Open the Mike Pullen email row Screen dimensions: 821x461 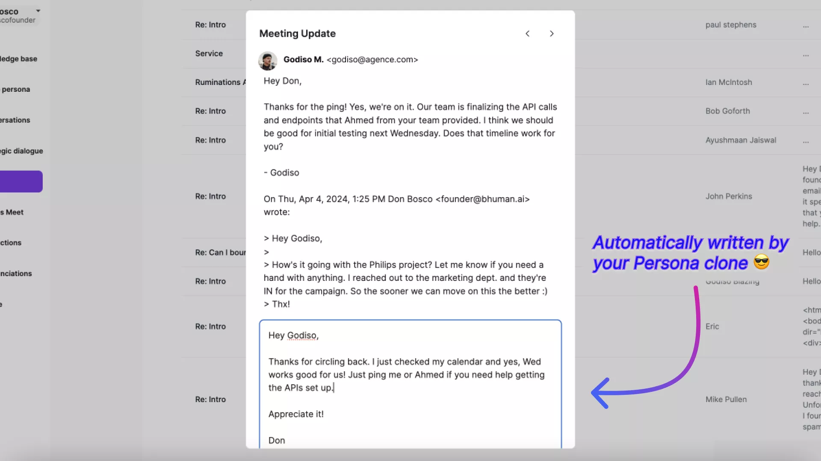point(726,400)
